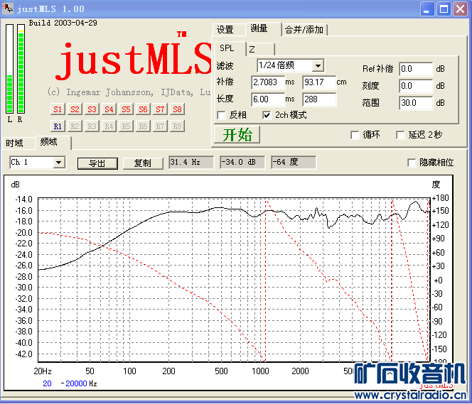Open the 合并/添加 tab
Viewport: 472px width, 404px height.
point(305,30)
